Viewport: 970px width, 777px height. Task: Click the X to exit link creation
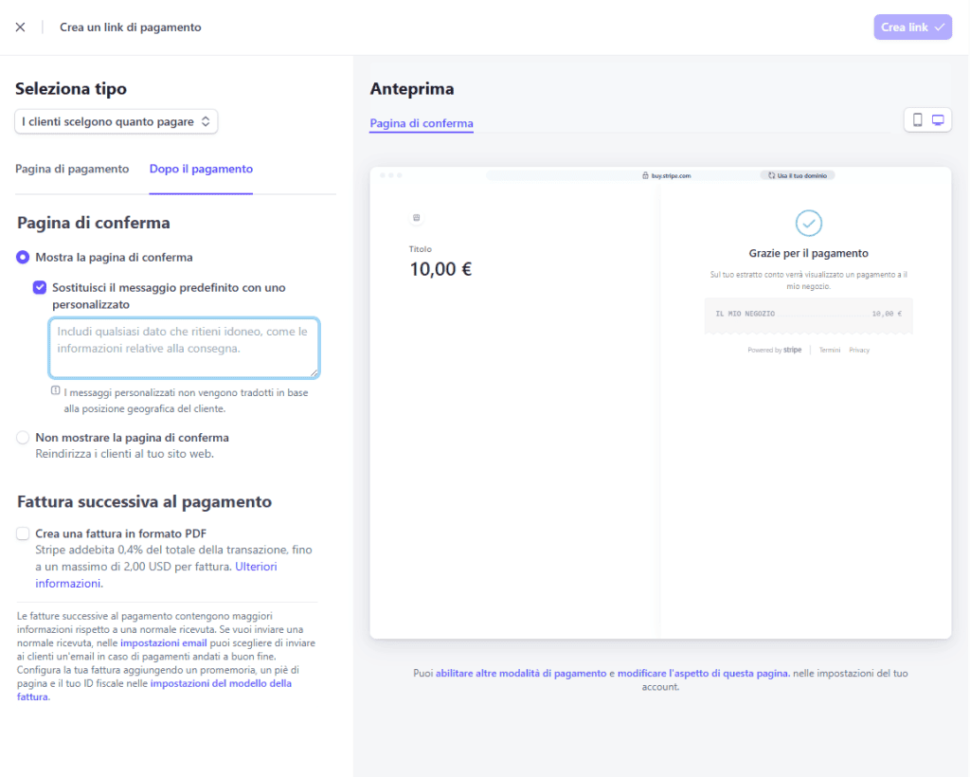click(x=21, y=27)
